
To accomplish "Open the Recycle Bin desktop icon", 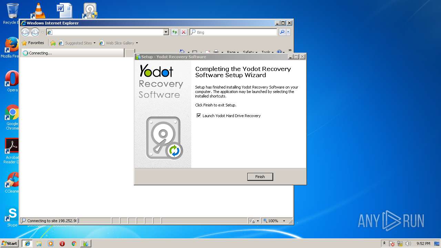I will point(12,14).
